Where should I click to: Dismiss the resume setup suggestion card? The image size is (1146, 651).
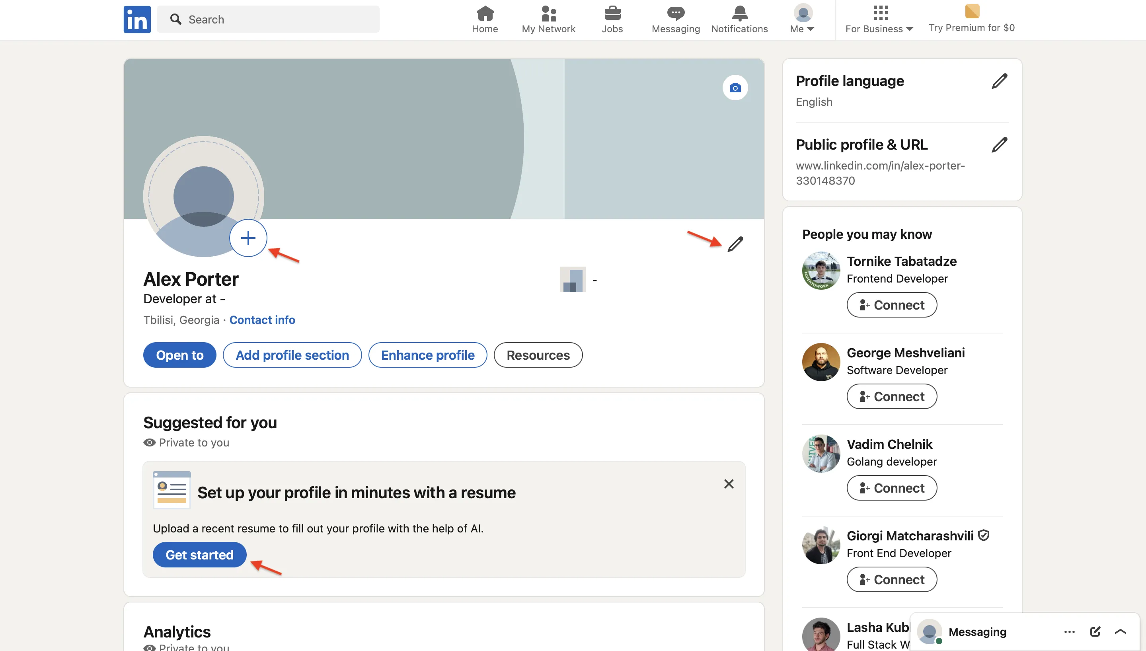[x=729, y=484]
